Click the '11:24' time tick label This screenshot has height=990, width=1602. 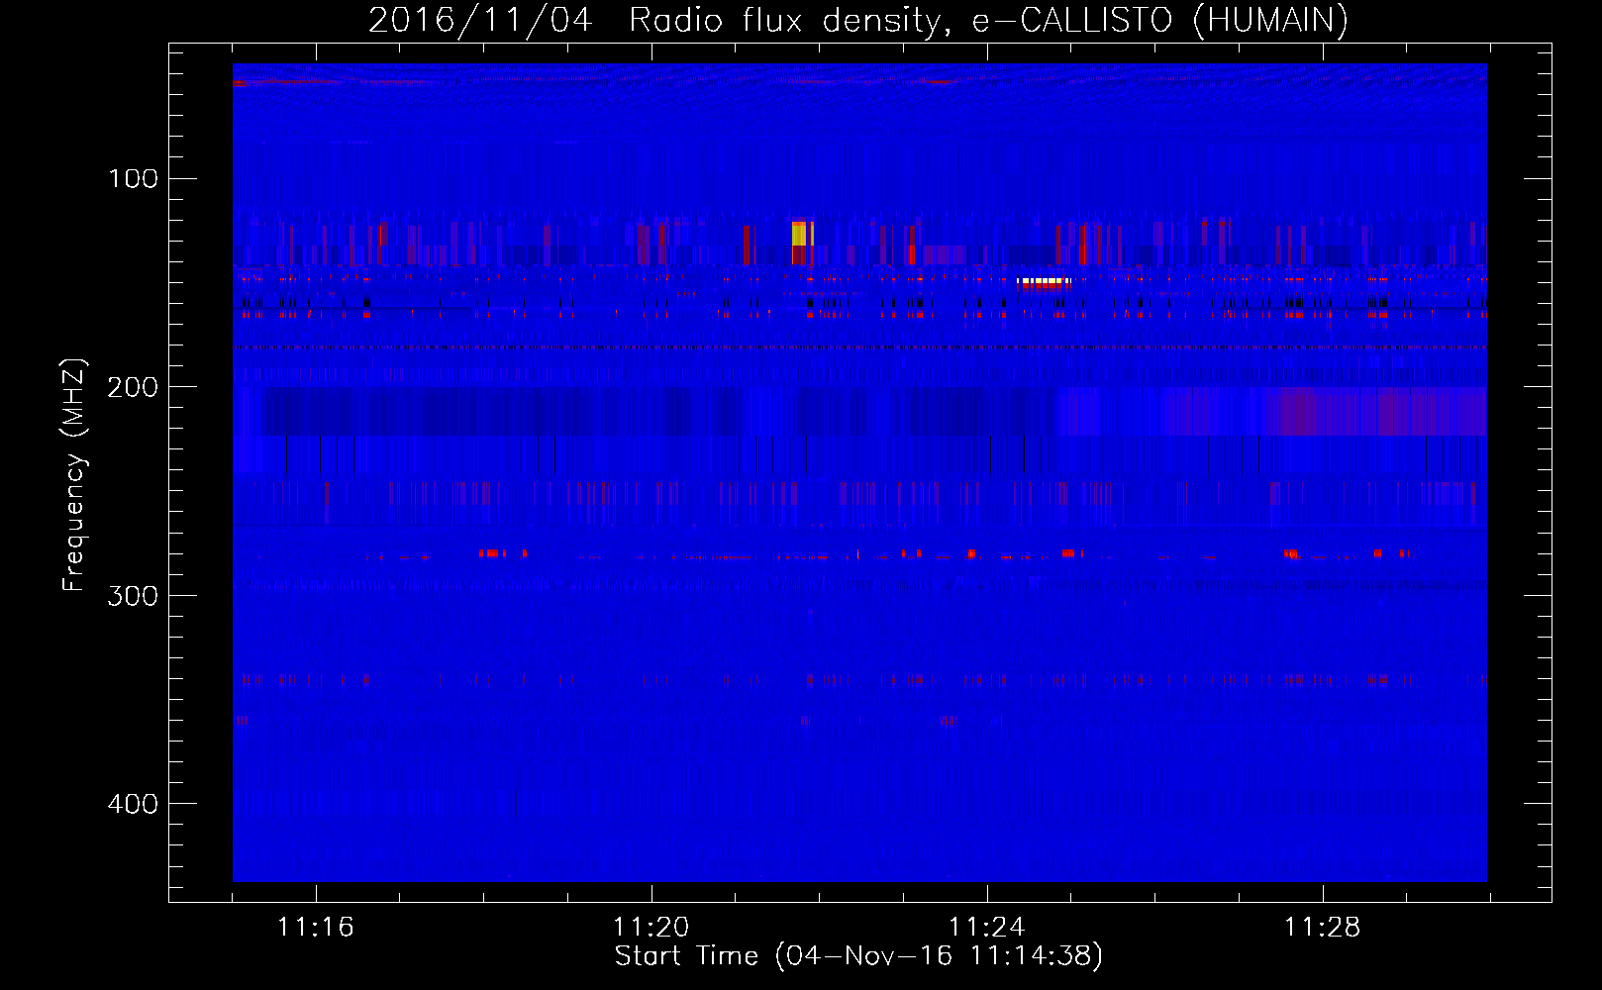tap(987, 928)
